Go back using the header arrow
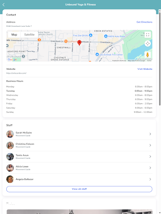The width and height of the screenshot is (161, 214). coord(3,5)
